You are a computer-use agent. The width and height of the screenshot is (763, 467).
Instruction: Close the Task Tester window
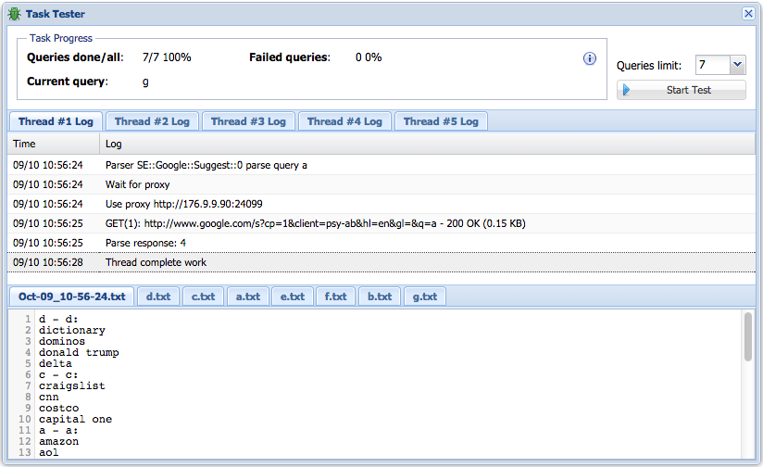(748, 13)
